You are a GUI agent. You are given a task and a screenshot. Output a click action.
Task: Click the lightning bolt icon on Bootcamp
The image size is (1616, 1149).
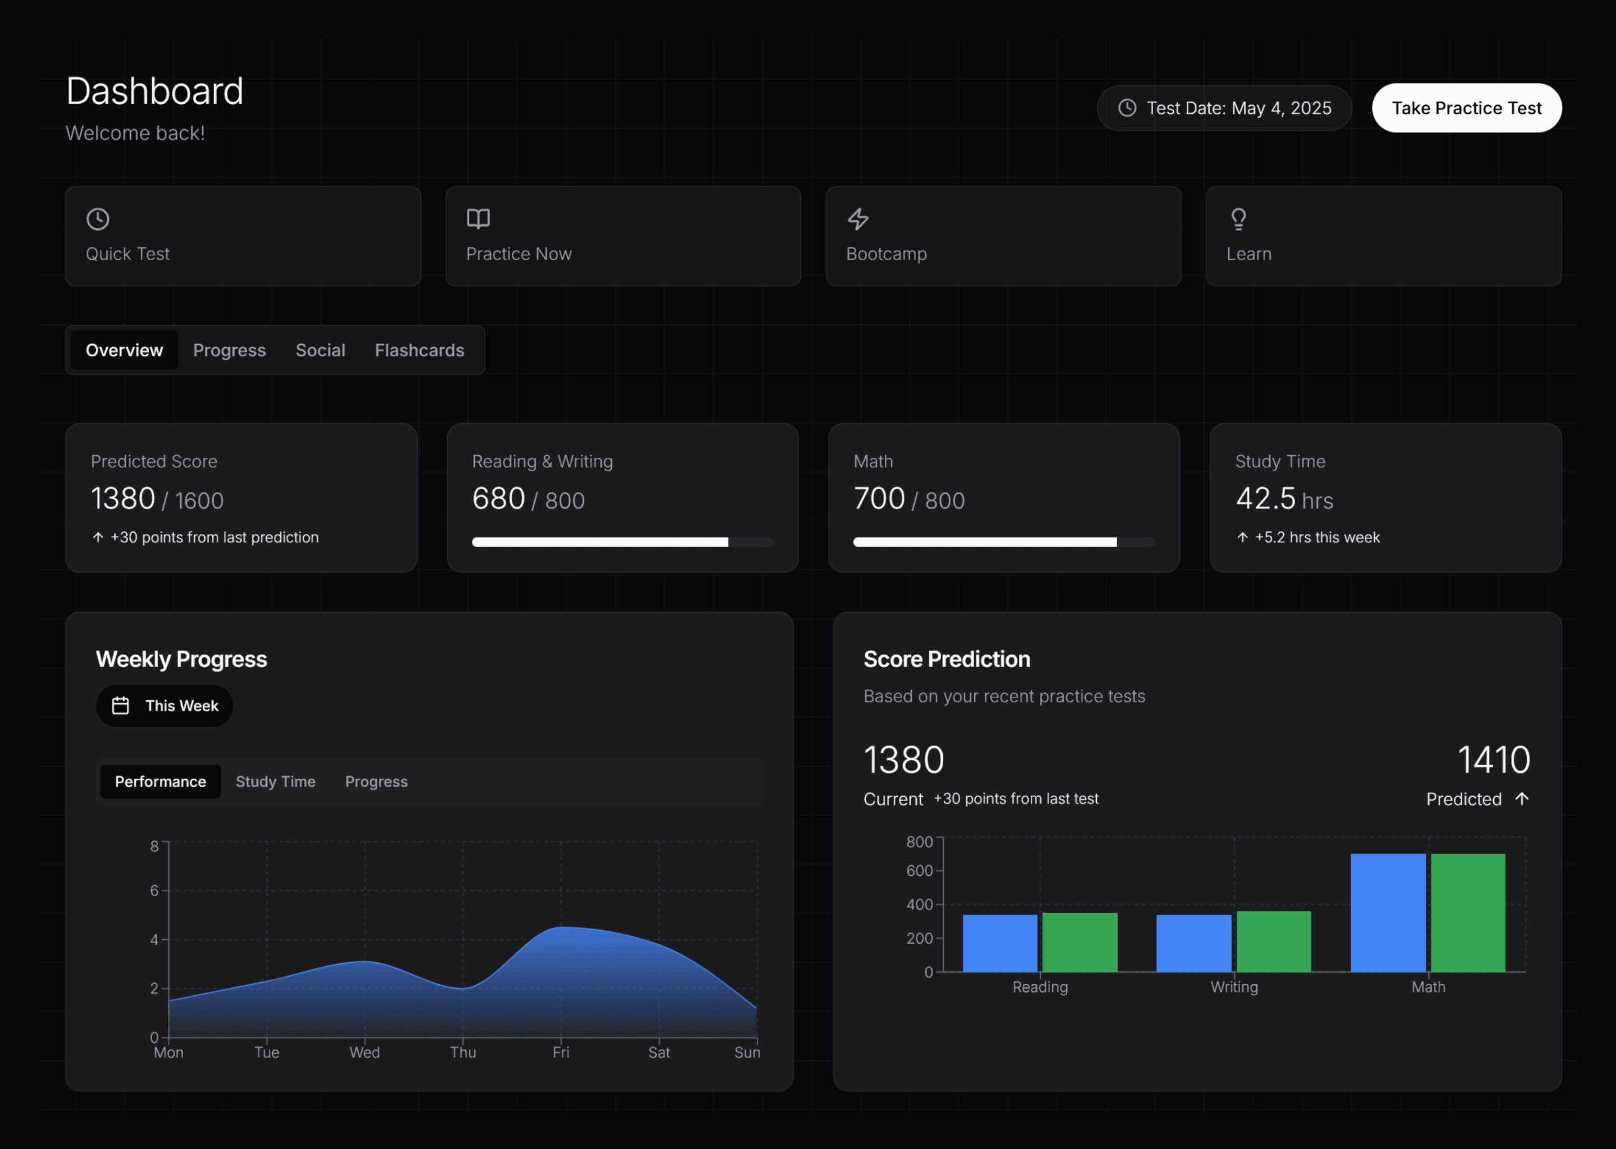tap(858, 219)
